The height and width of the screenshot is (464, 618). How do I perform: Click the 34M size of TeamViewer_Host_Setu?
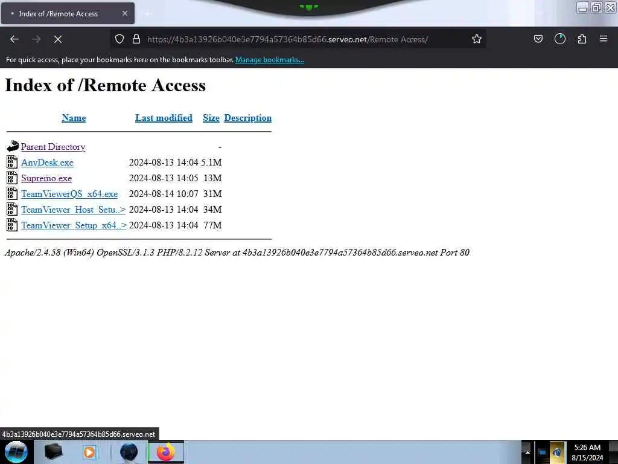[212, 210]
